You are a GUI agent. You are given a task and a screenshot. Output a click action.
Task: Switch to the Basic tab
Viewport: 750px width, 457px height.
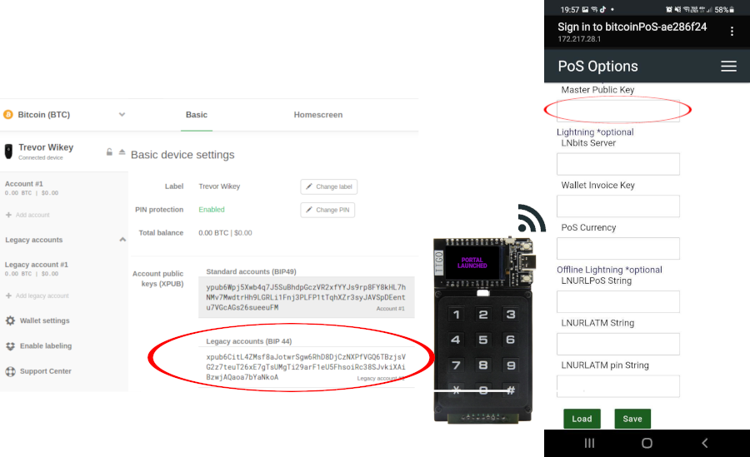pos(197,115)
